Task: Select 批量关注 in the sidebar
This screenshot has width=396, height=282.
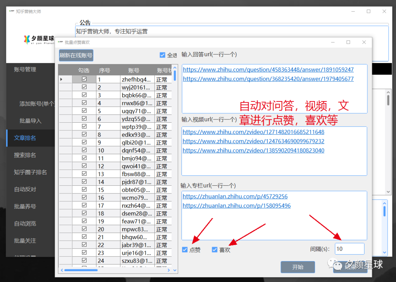Action: (x=25, y=241)
